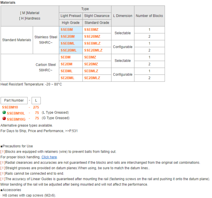This screenshot has height=198, width=212.
Task: Click the Part Number box
Action: pyautogui.click(x=14, y=101)
